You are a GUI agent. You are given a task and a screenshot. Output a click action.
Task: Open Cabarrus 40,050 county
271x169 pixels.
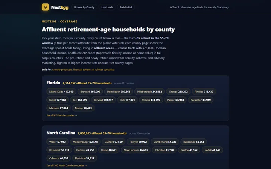[x=59, y=158]
